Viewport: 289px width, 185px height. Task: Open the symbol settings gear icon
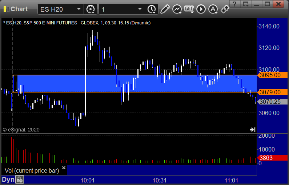click(x=91, y=9)
